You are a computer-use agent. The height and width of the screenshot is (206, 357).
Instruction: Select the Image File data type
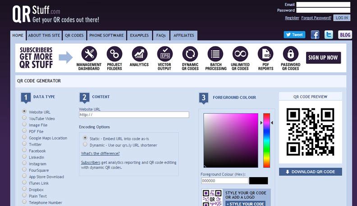(x=24, y=124)
